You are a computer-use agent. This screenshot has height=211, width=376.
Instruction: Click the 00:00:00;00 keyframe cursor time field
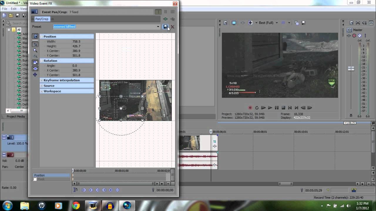[x=165, y=190]
